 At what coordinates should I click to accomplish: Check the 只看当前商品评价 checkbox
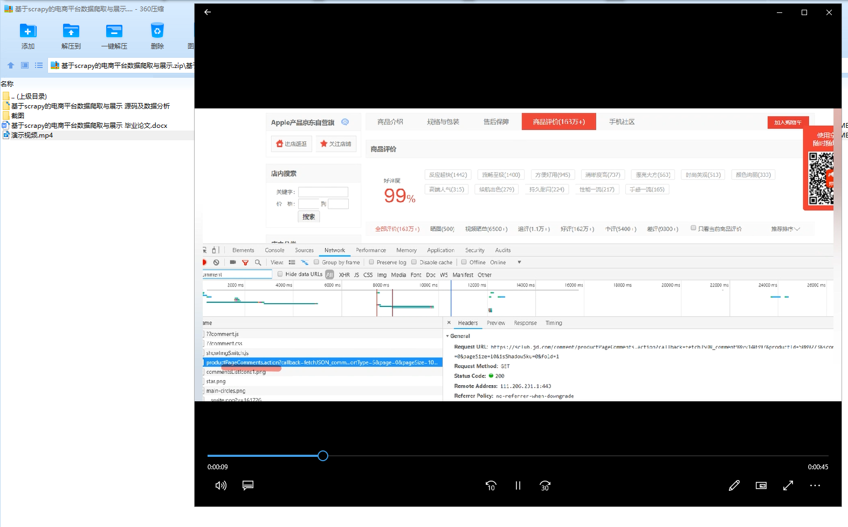(x=693, y=228)
